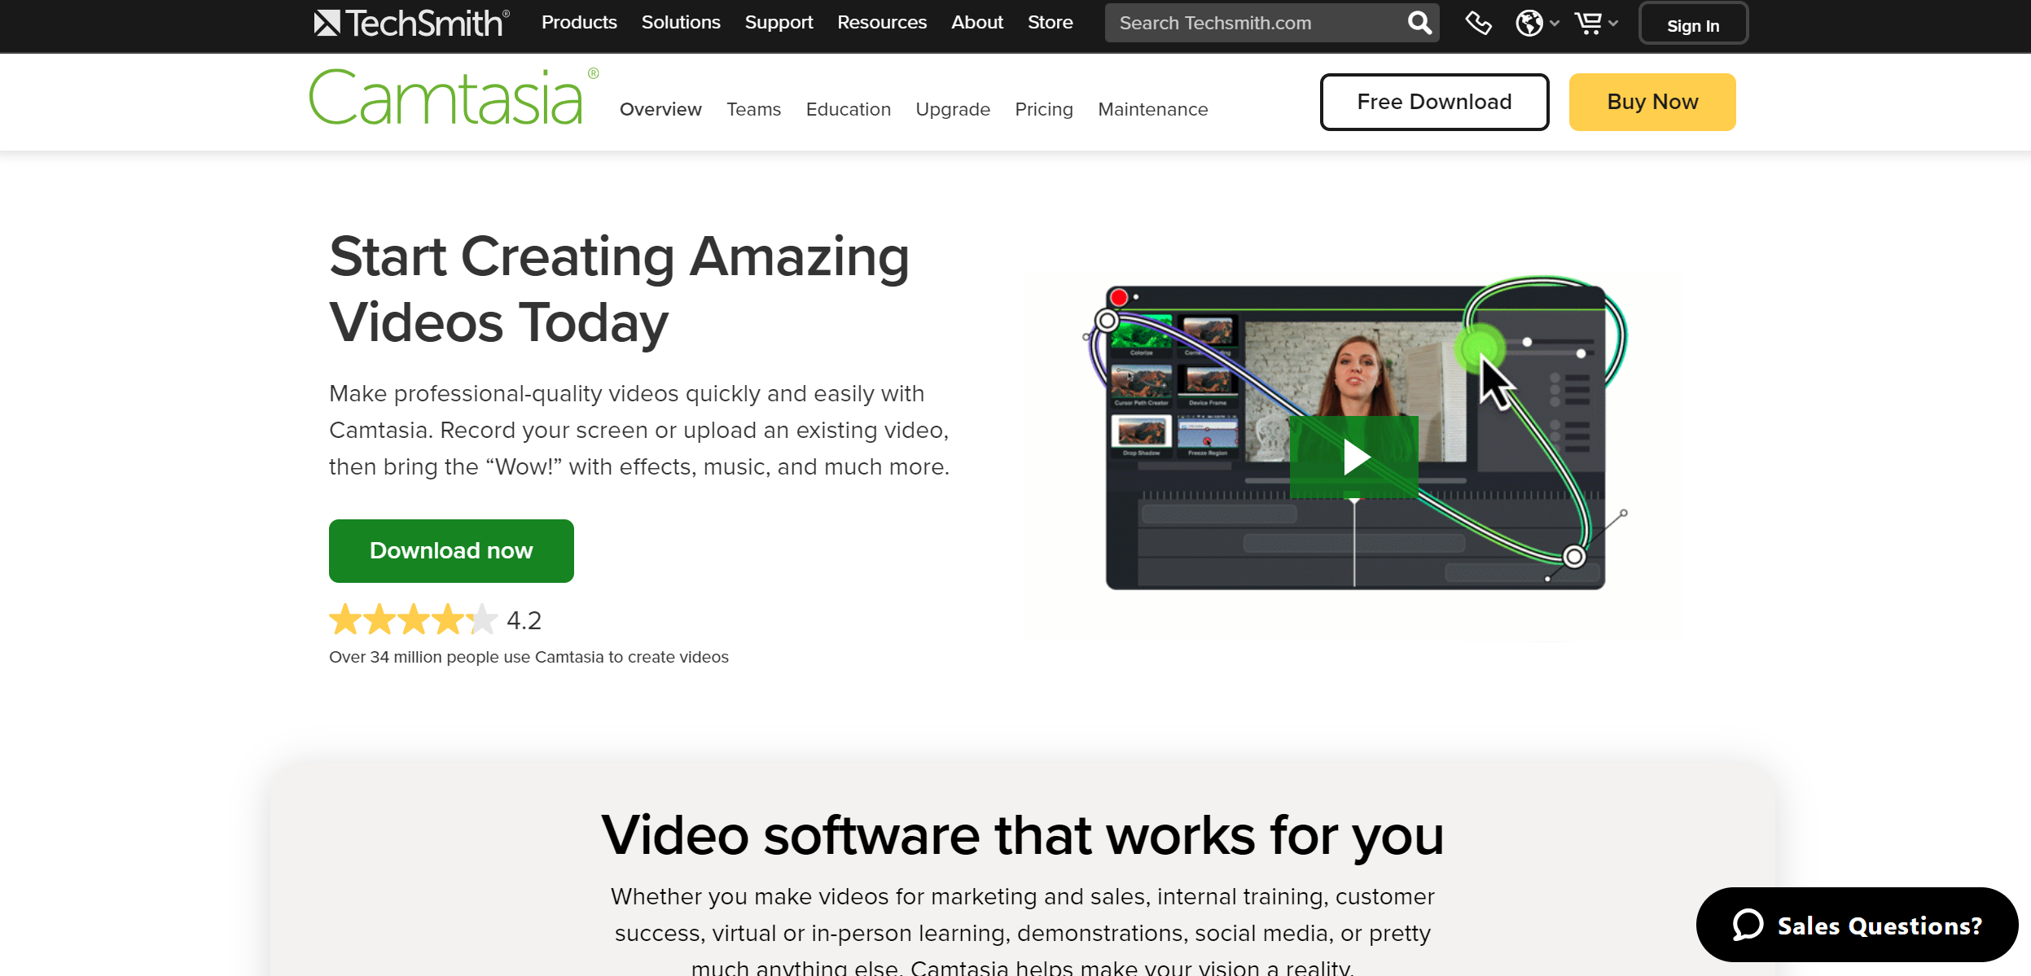Screen dimensions: 2031x976
Task: Click the Sign In button
Action: click(1691, 24)
